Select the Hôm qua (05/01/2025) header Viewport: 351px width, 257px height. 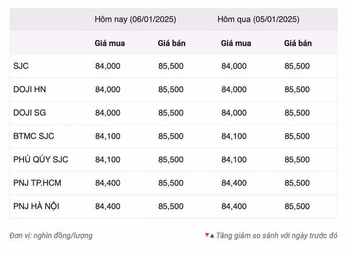pyautogui.click(x=258, y=20)
